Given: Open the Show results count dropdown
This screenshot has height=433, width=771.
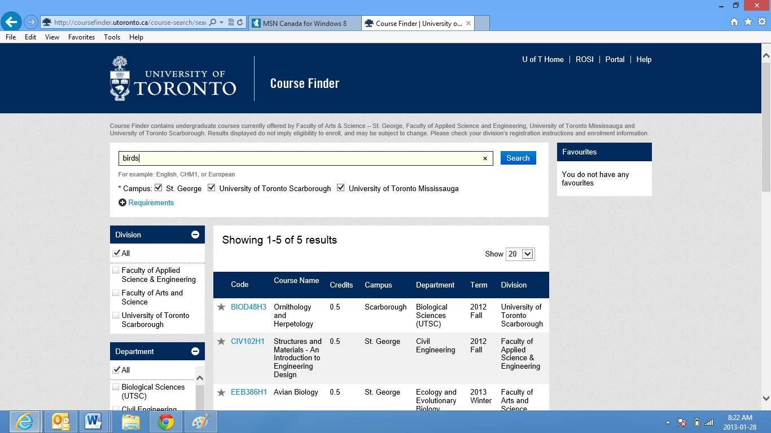Looking at the screenshot, I should (520, 254).
